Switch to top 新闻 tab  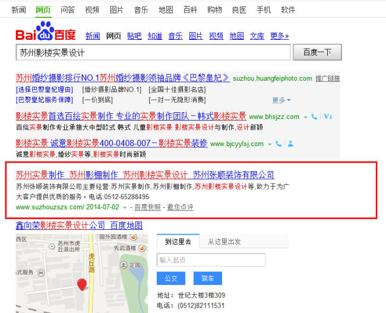(19, 10)
